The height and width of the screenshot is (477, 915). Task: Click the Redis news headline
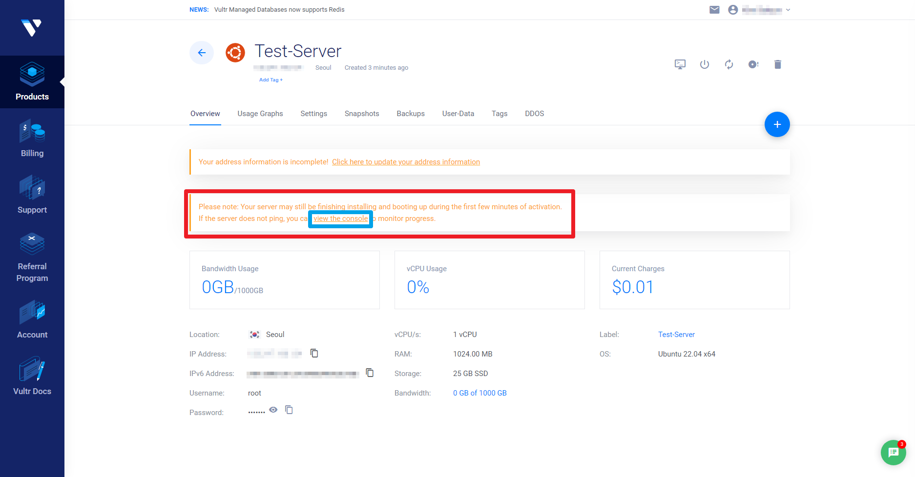[279, 10]
